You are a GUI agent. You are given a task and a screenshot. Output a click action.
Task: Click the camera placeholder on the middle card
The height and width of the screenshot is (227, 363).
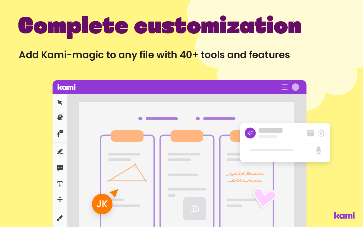[x=194, y=209]
